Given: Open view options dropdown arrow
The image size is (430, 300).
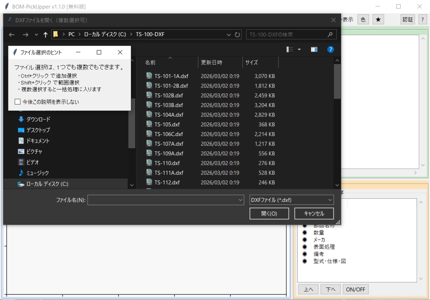Looking at the screenshot, I should 299,49.
